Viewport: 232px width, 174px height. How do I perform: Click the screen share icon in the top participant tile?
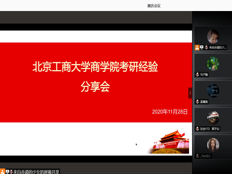point(201,47)
